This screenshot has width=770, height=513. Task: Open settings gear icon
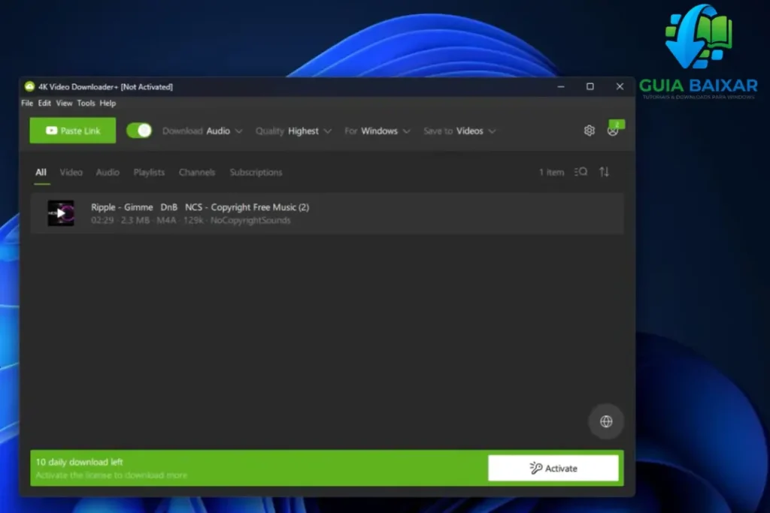(x=590, y=131)
